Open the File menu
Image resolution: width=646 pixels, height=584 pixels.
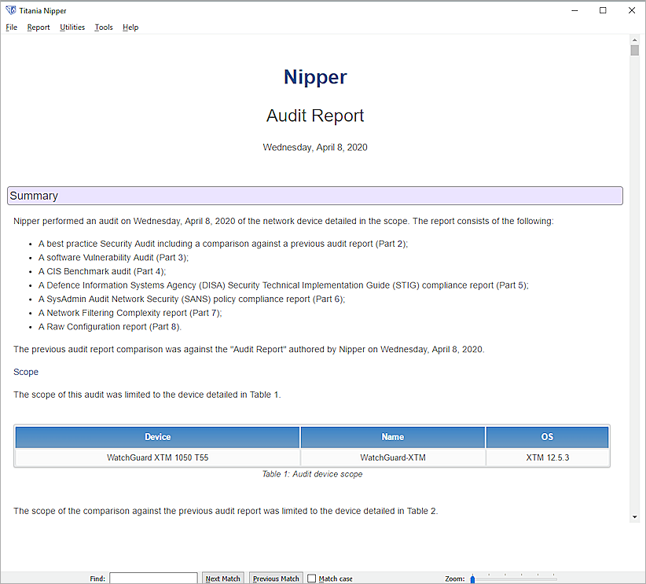12,27
